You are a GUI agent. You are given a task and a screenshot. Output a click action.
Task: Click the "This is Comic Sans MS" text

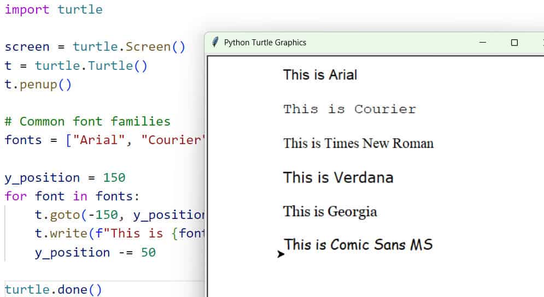coord(358,245)
